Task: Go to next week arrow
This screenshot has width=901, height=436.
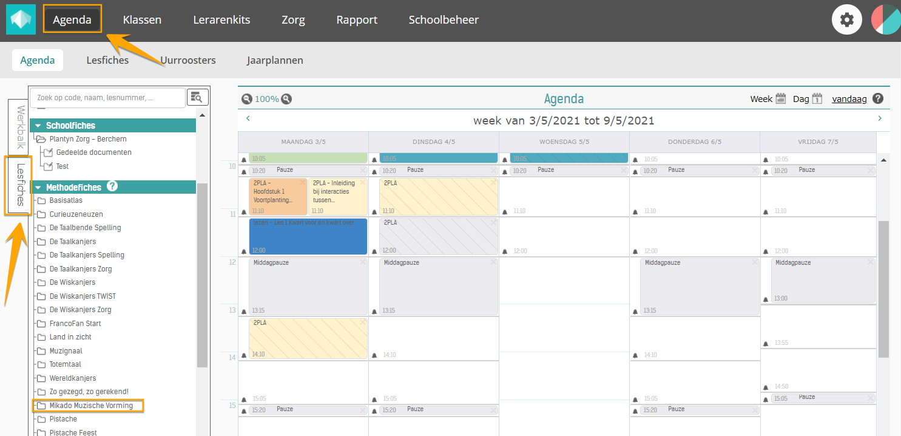Action: pyautogui.click(x=880, y=118)
